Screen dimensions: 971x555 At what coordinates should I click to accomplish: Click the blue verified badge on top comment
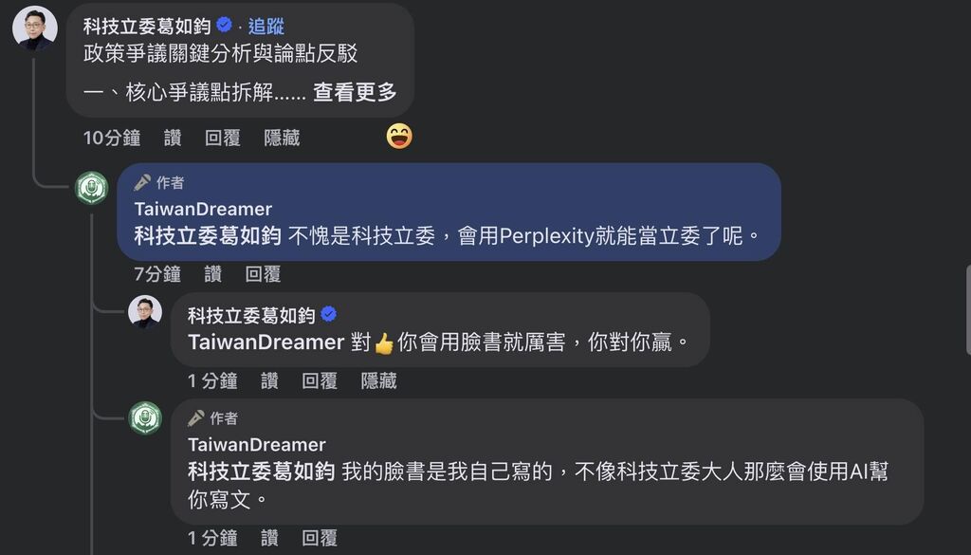pos(224,25)
